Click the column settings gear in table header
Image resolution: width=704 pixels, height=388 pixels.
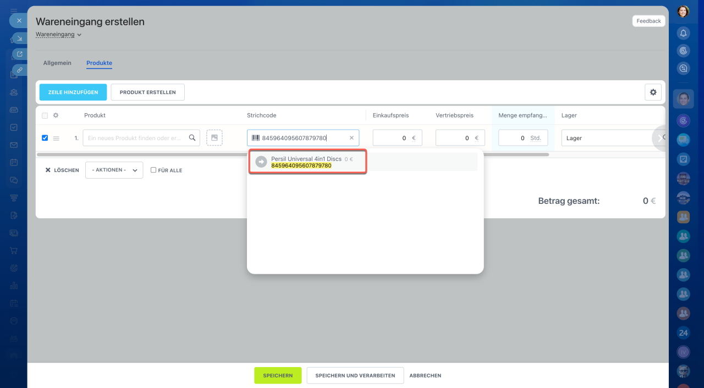(x=56, y=115)
